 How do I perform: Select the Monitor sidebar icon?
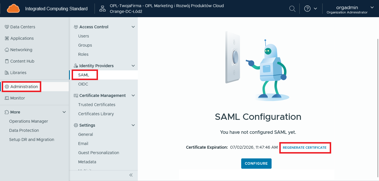[x=7, y=98]
